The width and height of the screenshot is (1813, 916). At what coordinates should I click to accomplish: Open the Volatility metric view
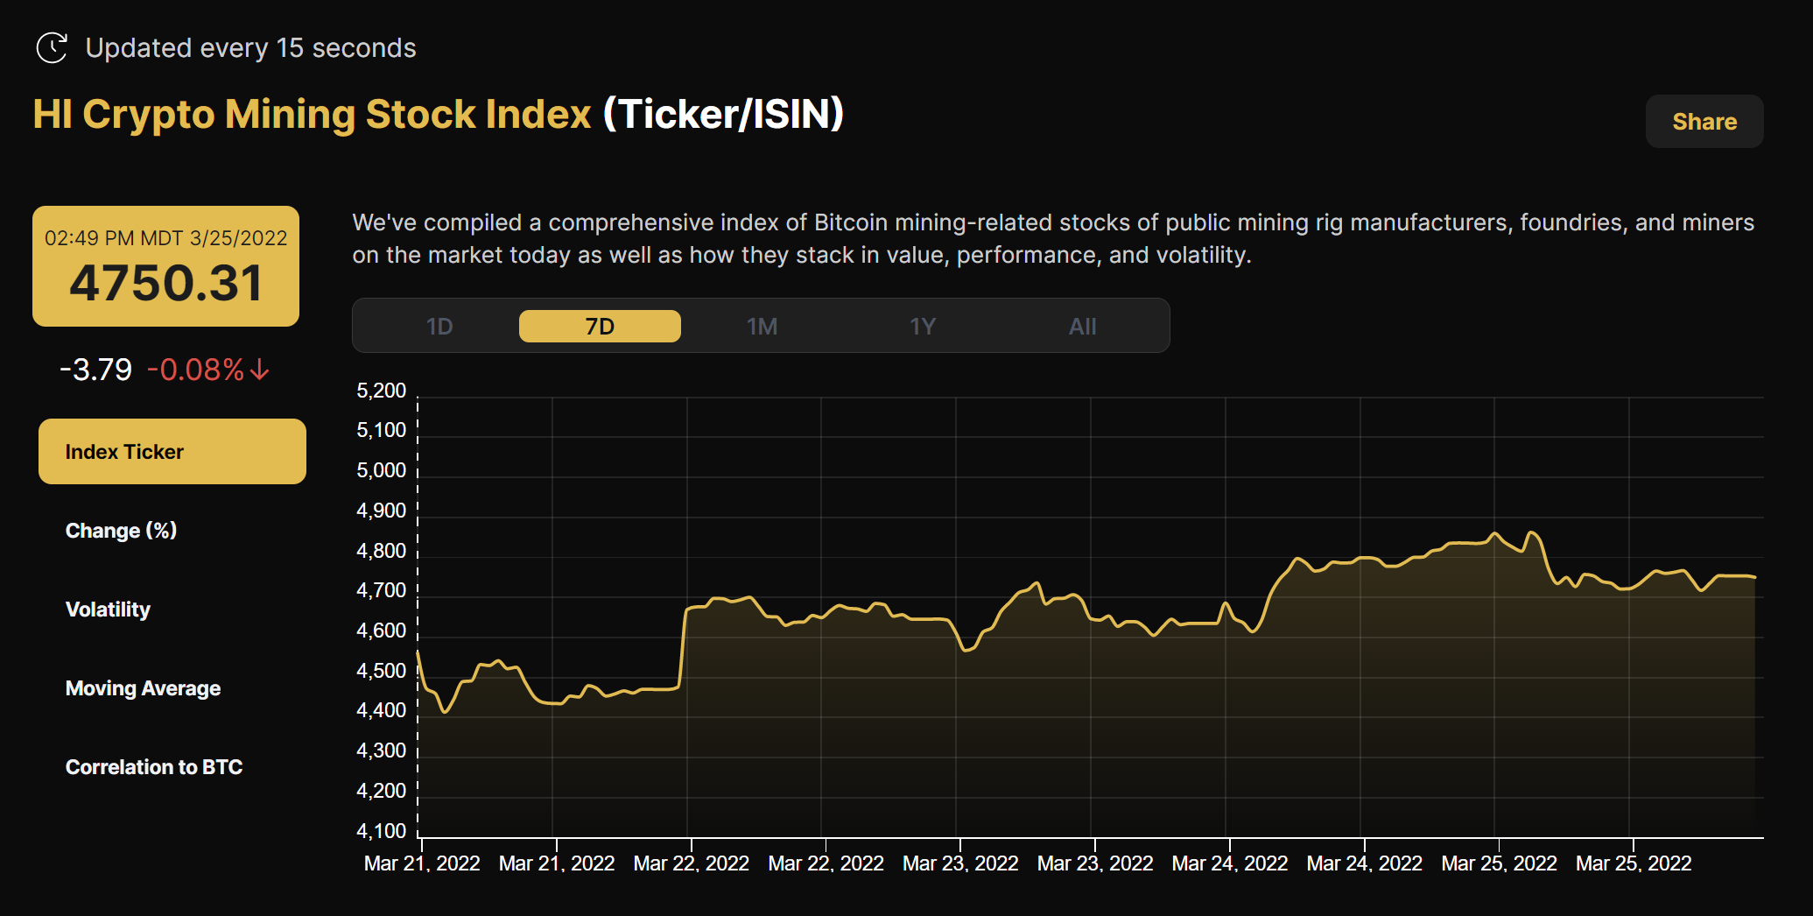click(108, 609)
